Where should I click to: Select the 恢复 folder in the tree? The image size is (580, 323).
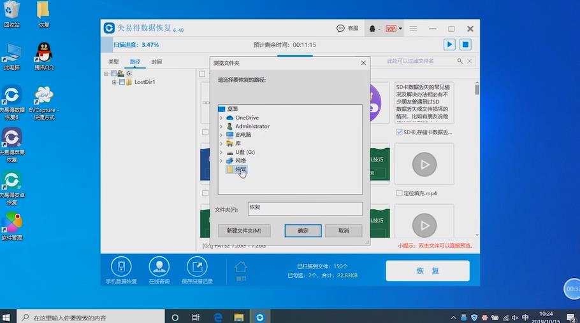(236, 169)
